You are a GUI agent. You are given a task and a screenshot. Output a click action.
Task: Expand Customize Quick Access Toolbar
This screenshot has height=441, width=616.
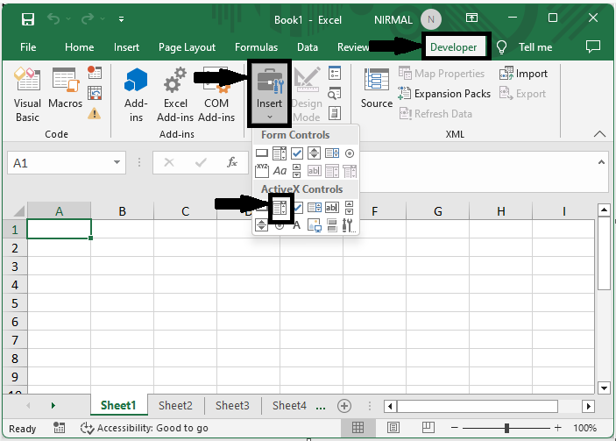tap(122, 19)
